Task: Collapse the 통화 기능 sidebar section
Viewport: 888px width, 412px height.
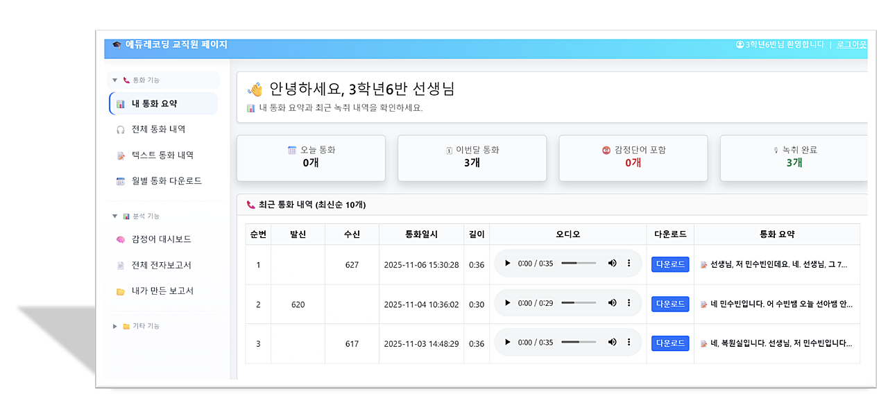Action: [x=115, y=80]
